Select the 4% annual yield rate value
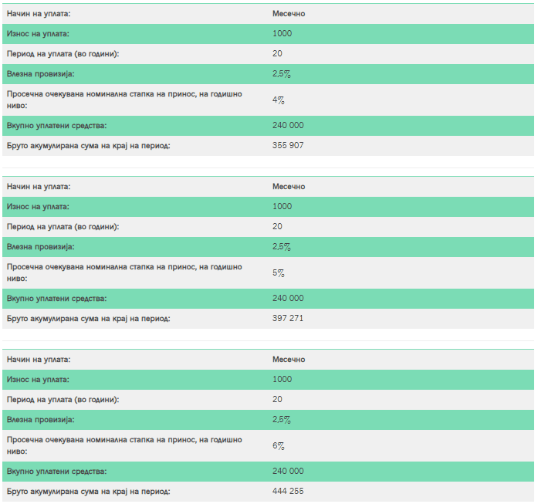 pos(279,100)
